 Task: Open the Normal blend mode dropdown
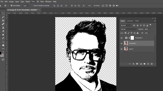click(x=129, y=29)
